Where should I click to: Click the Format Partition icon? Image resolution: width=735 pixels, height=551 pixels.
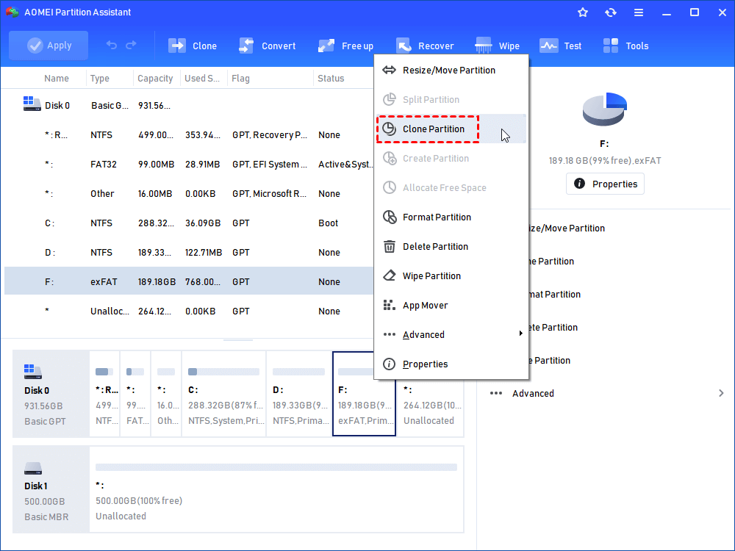click(390, 217)
